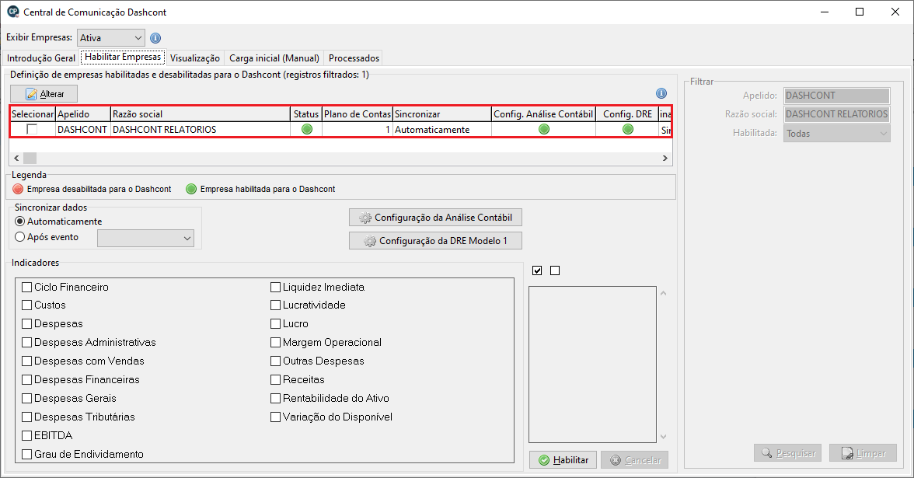Screen dimensions: 914x478
Task: Click the indicator list scroll-down arrow
Action: (664, 437)
